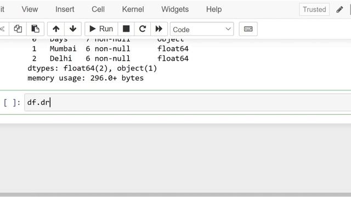Restart and run all cells with the fast-forward icon

[x=159, y=29]
